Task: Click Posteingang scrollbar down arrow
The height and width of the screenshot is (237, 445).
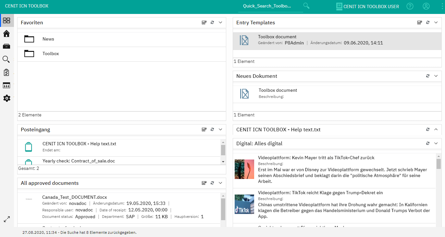Action: [223, 161]
